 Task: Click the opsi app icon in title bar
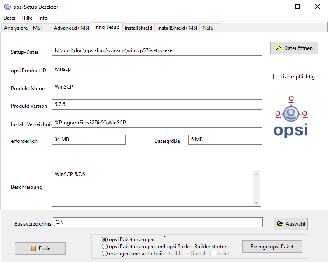(7, 7)
